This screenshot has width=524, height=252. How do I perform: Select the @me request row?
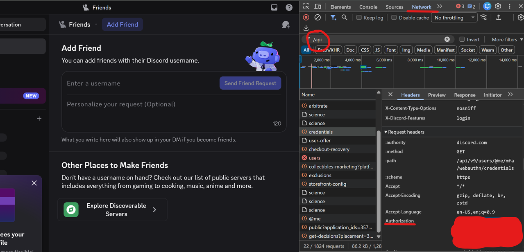tap(338, 219)
